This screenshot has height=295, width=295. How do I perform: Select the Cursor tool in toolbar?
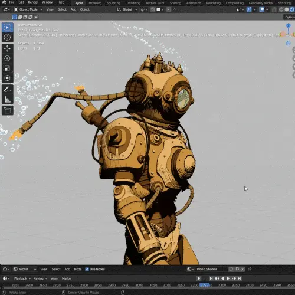click(x=8, y=37)
